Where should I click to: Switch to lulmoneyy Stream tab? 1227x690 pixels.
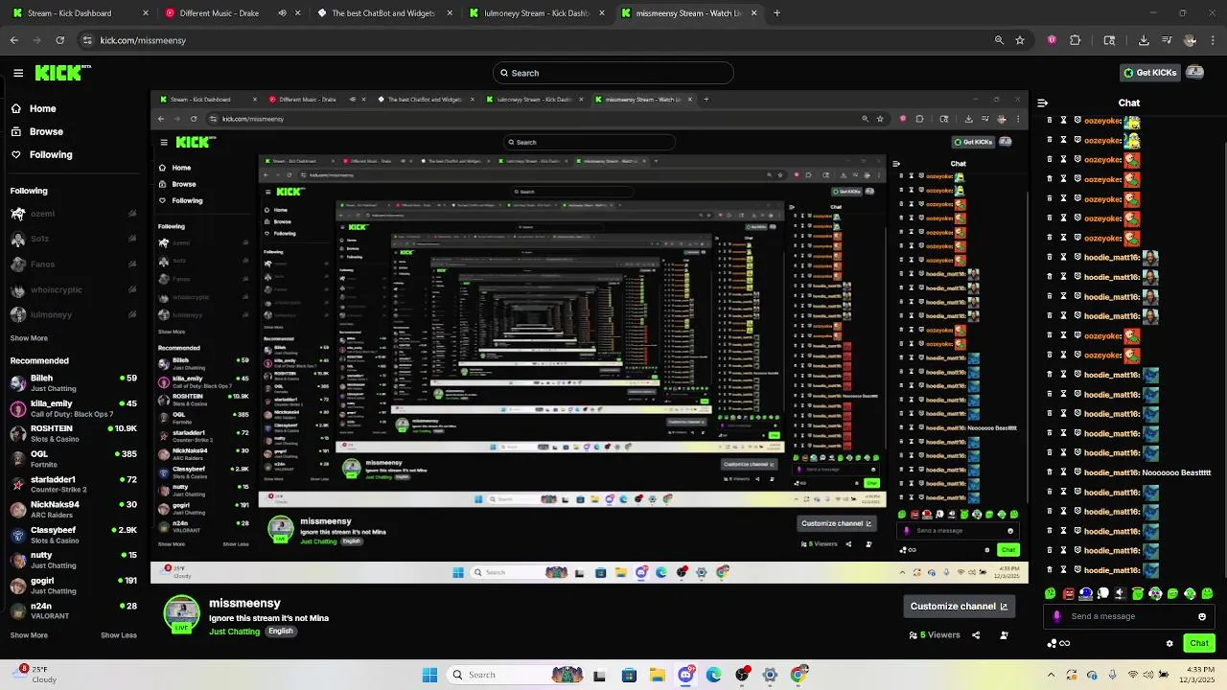535,13
